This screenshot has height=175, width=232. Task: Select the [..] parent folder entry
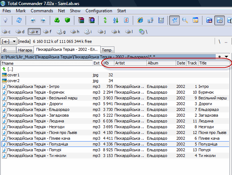pyautogui.click(x=115, y=69)
